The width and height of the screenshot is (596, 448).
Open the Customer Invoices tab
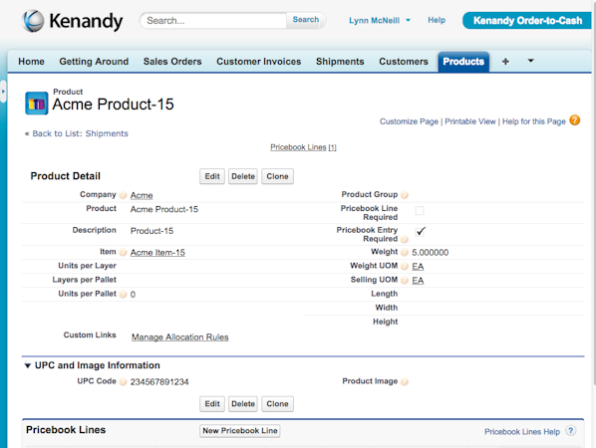259,61
